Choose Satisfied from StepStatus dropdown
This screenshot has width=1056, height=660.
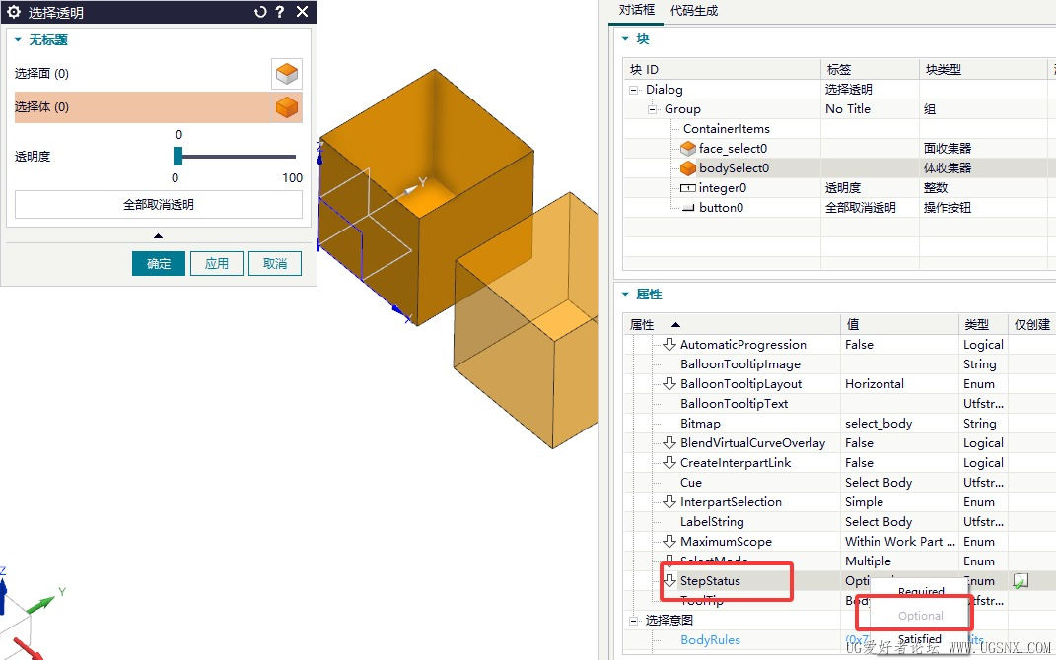tap(919, 638)
